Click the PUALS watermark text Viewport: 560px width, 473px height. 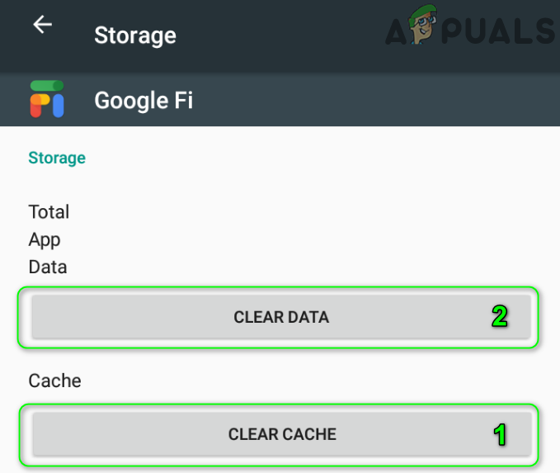pyautogui.click(x=505, y=31)
